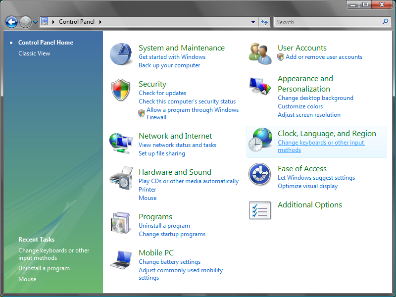396x297 pixels.
Task: Click Set up file sharing
Action: [x=162, y=153]
